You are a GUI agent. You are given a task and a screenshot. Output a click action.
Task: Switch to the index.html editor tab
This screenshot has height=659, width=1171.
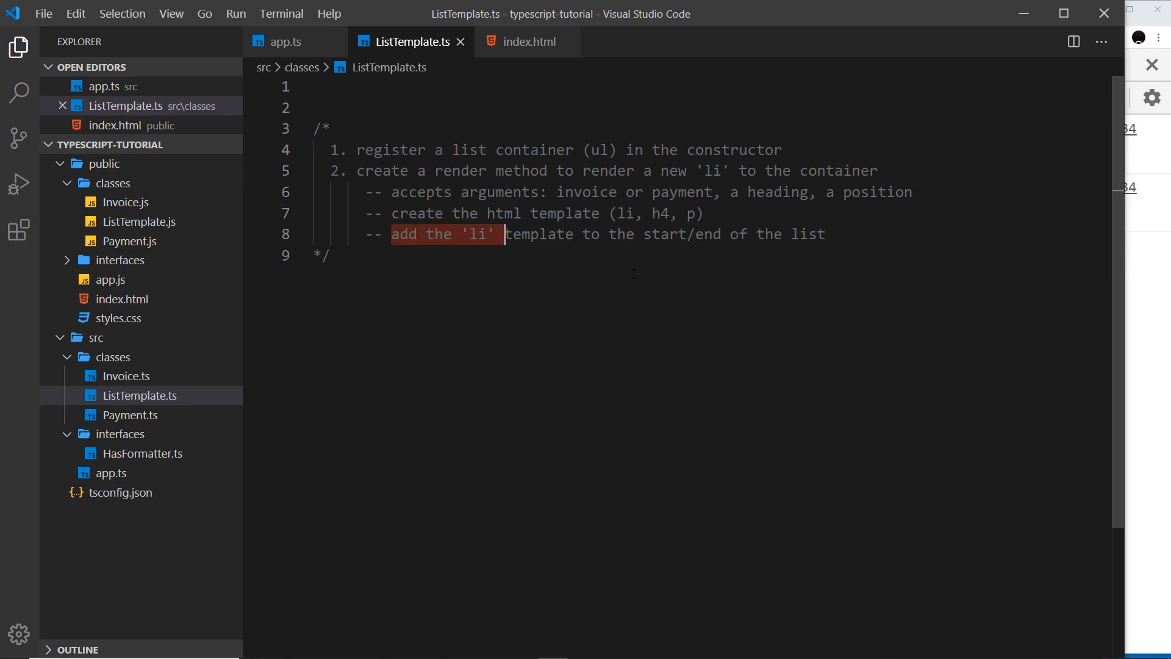[x=529, y=41]
